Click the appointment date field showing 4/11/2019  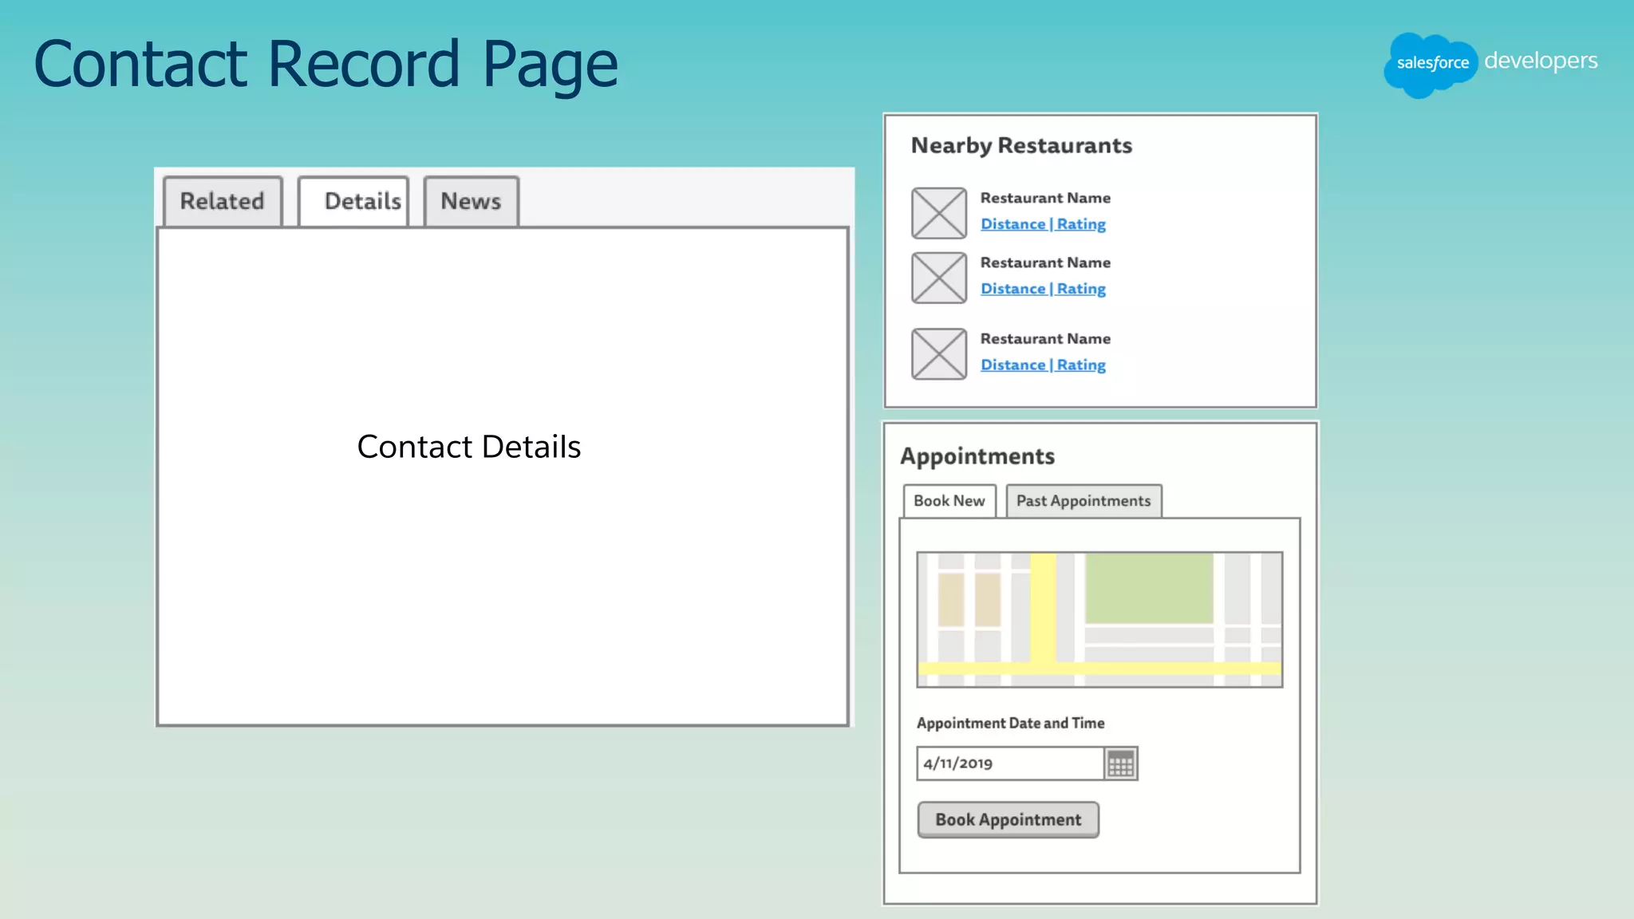(x=1011, y=763)
